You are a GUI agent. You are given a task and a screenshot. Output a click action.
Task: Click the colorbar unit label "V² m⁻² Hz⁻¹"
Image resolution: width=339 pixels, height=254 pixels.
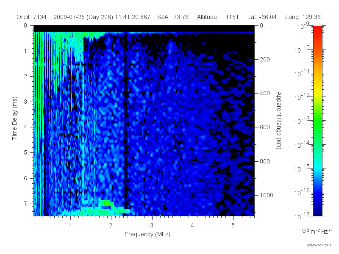pyautogui.click(x=317, y=231)
